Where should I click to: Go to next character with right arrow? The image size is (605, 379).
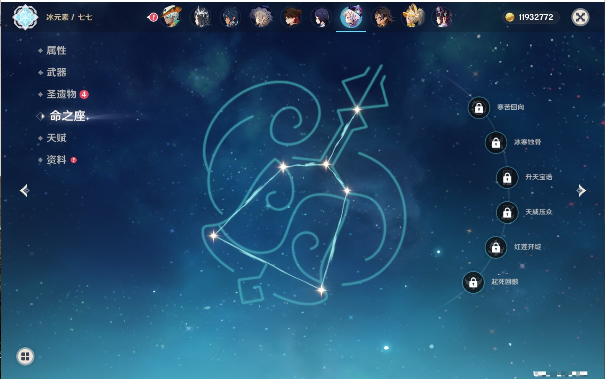(581, 191)
